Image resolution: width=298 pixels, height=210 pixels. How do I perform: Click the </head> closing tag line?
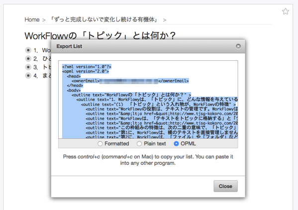[x=75, y=86]
